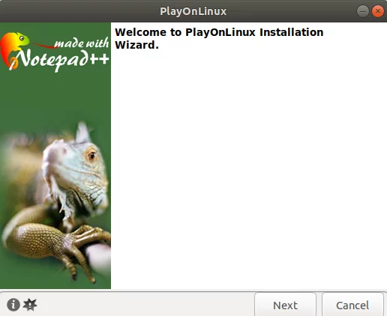The height and width of the screenshot is (316, 387).
Task: Click the iguana's orange eye
Action: 91,156
